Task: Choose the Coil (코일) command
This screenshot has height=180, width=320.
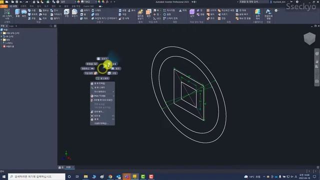Action: [x=31, y=18]
